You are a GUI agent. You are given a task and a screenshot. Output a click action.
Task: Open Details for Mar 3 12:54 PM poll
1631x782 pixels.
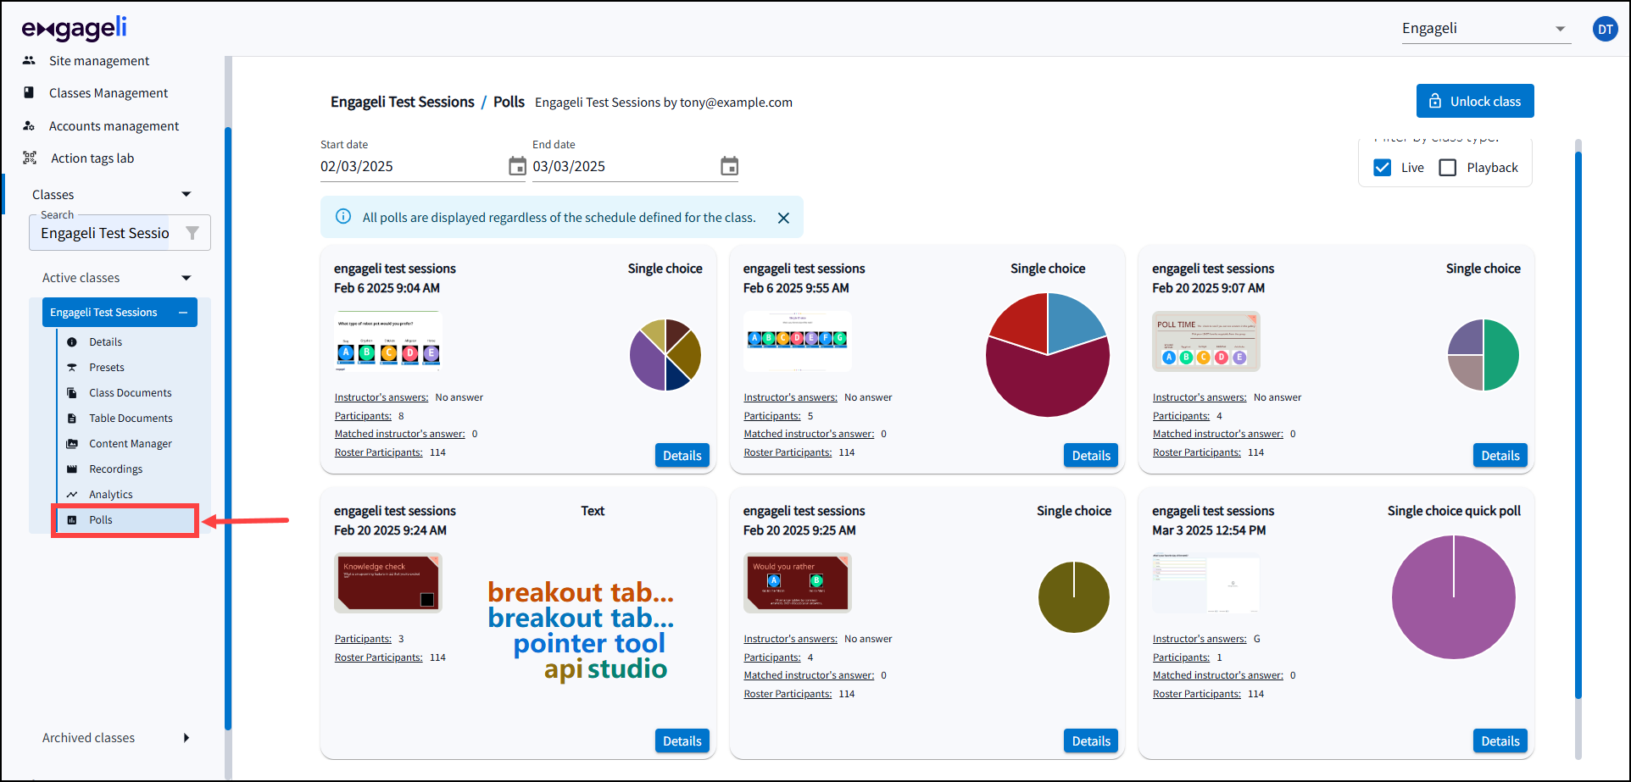pos(1500,741)
